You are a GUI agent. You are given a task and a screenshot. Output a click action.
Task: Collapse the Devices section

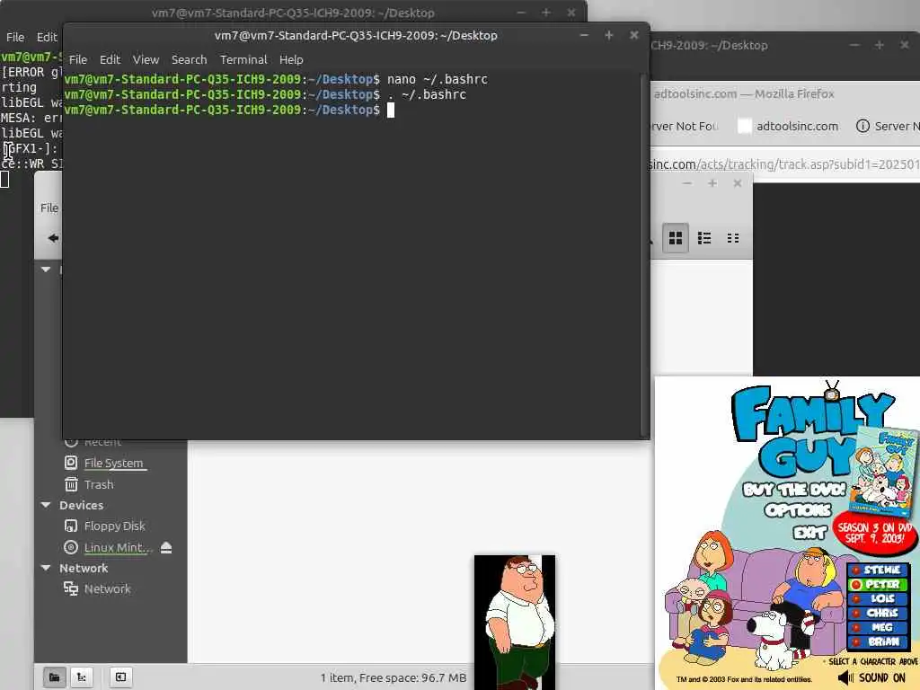tap(46, 505)
